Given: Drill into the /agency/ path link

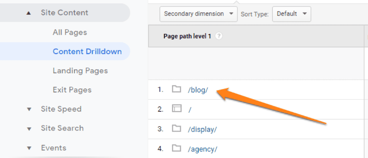Looking at the screenshot, I should click(x=203, y=149).
